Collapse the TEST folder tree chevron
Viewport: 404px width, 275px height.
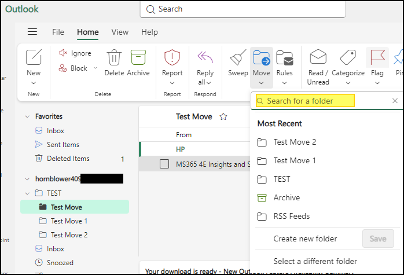click(x=27, y=193)
